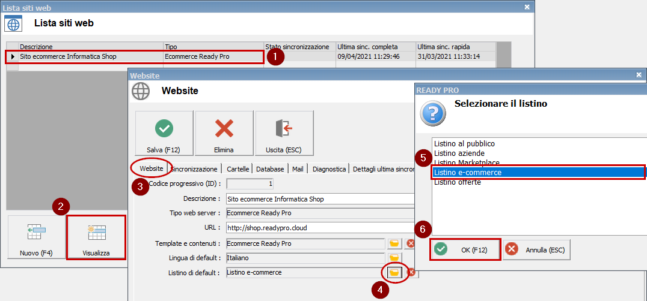
Task: Close the Website window
Action: click(x=639, y=75)
